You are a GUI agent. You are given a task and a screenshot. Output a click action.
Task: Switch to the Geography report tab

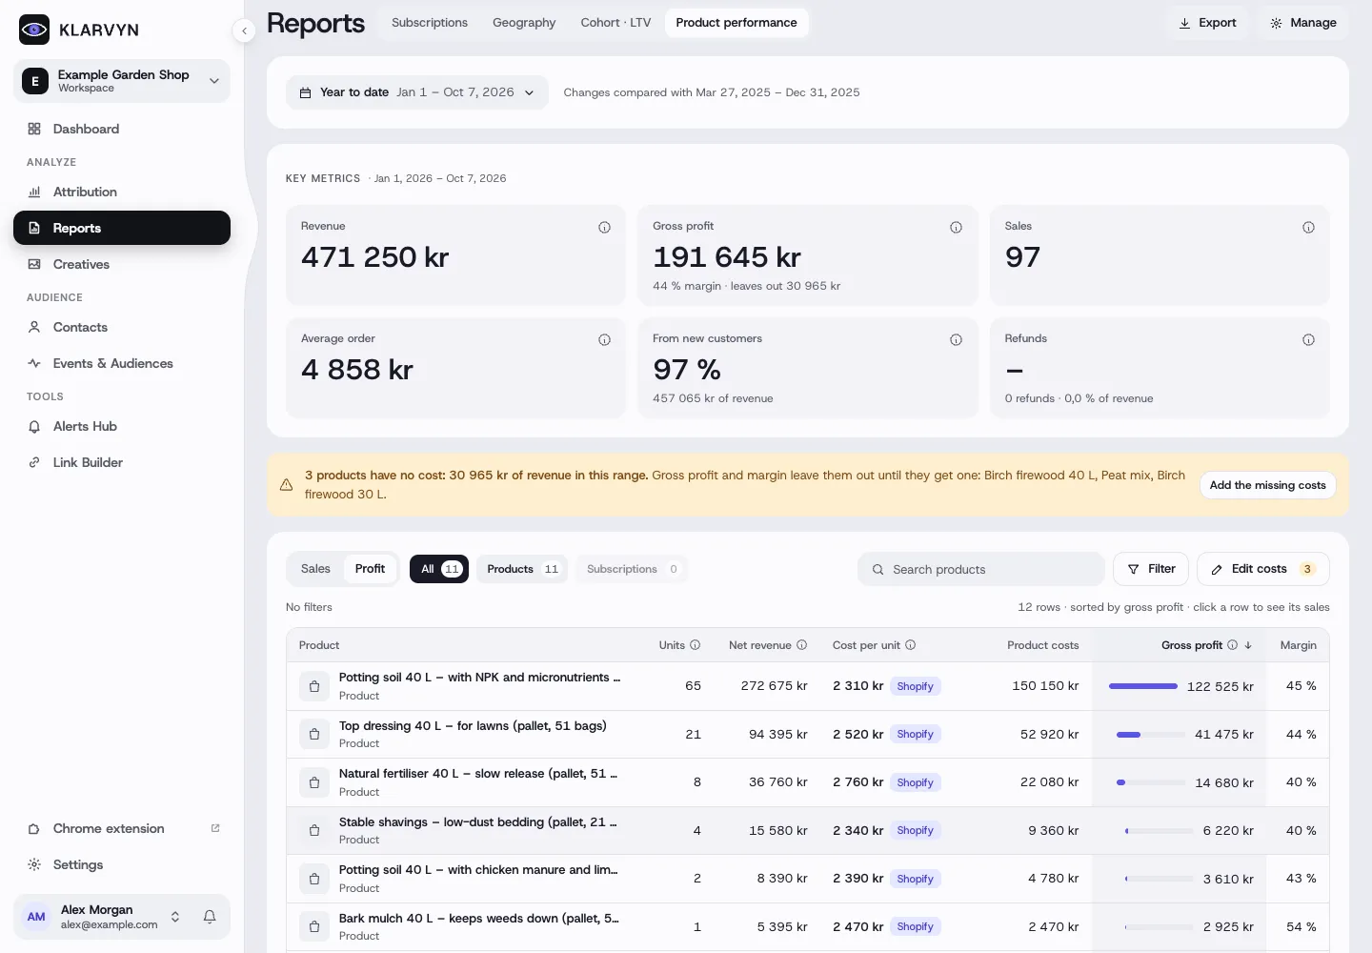[524, 23]
